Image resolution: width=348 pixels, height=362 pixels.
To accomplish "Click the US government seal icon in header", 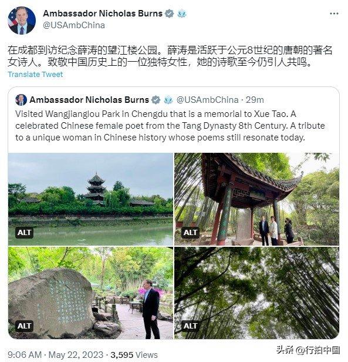I will [182, 14].
